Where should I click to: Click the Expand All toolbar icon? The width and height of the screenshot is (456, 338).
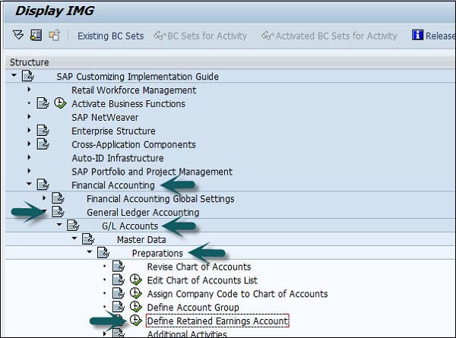click(x=19, y=36)
